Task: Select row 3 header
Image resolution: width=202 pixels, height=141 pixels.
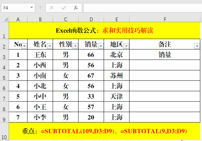Action: 4,55
